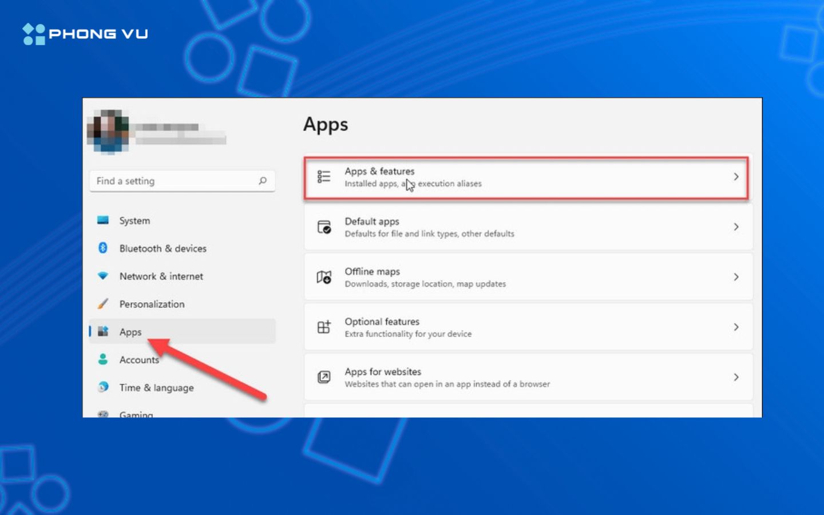Click the Network & internet globe icon
The width and height of the screenshot is (824, 515).
[x=103, y=276]
